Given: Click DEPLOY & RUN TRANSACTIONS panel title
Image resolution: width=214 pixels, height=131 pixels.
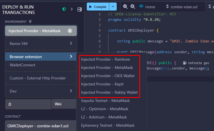Looking at the screenshot, I should pos(19,10).
